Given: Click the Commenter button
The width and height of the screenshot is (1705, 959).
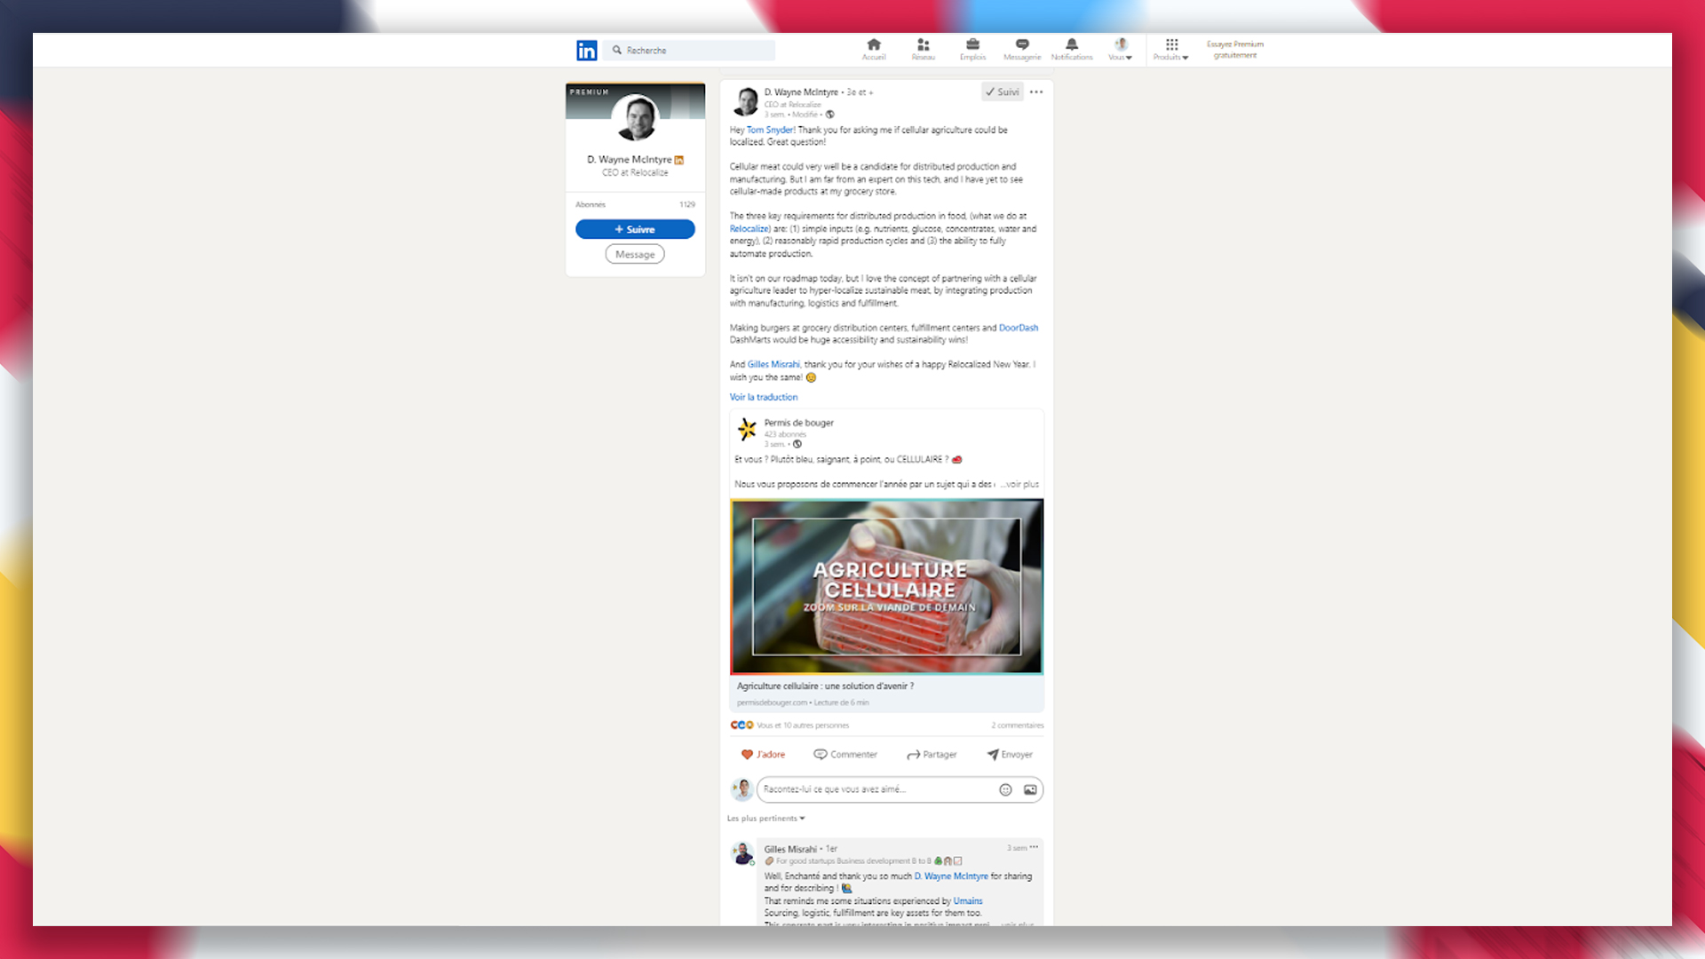Looking at the screenshot, I should 845,755.
